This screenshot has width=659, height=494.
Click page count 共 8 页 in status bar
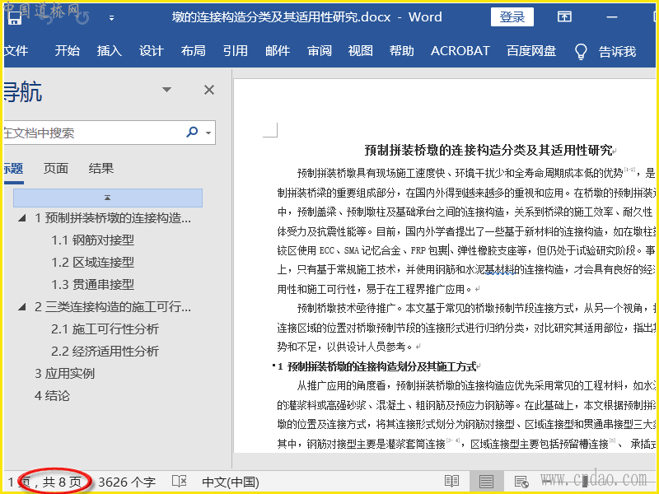pyautogui.click(x=63, y=482)
